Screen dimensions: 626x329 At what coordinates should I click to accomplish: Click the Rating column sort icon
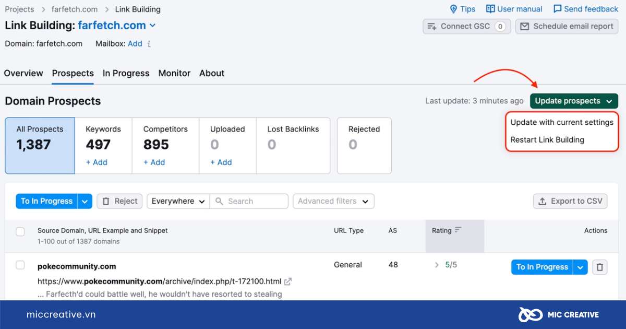point(458,230)
